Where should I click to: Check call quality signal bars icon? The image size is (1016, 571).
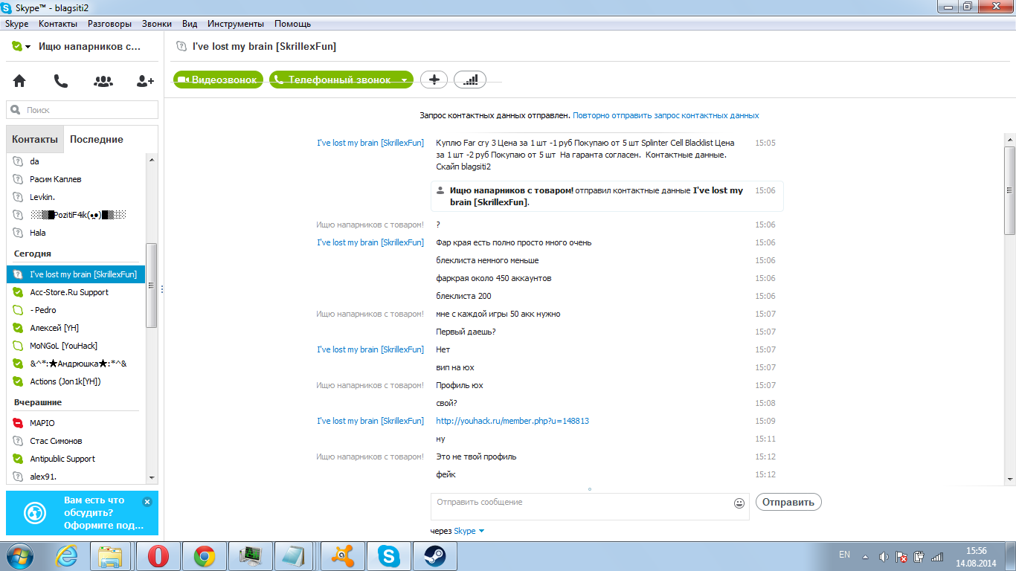click(470, 80)
